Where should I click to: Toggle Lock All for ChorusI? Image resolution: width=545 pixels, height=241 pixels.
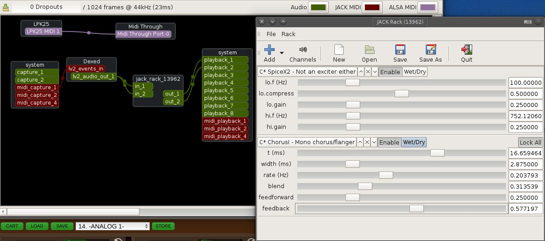point(530,142)
